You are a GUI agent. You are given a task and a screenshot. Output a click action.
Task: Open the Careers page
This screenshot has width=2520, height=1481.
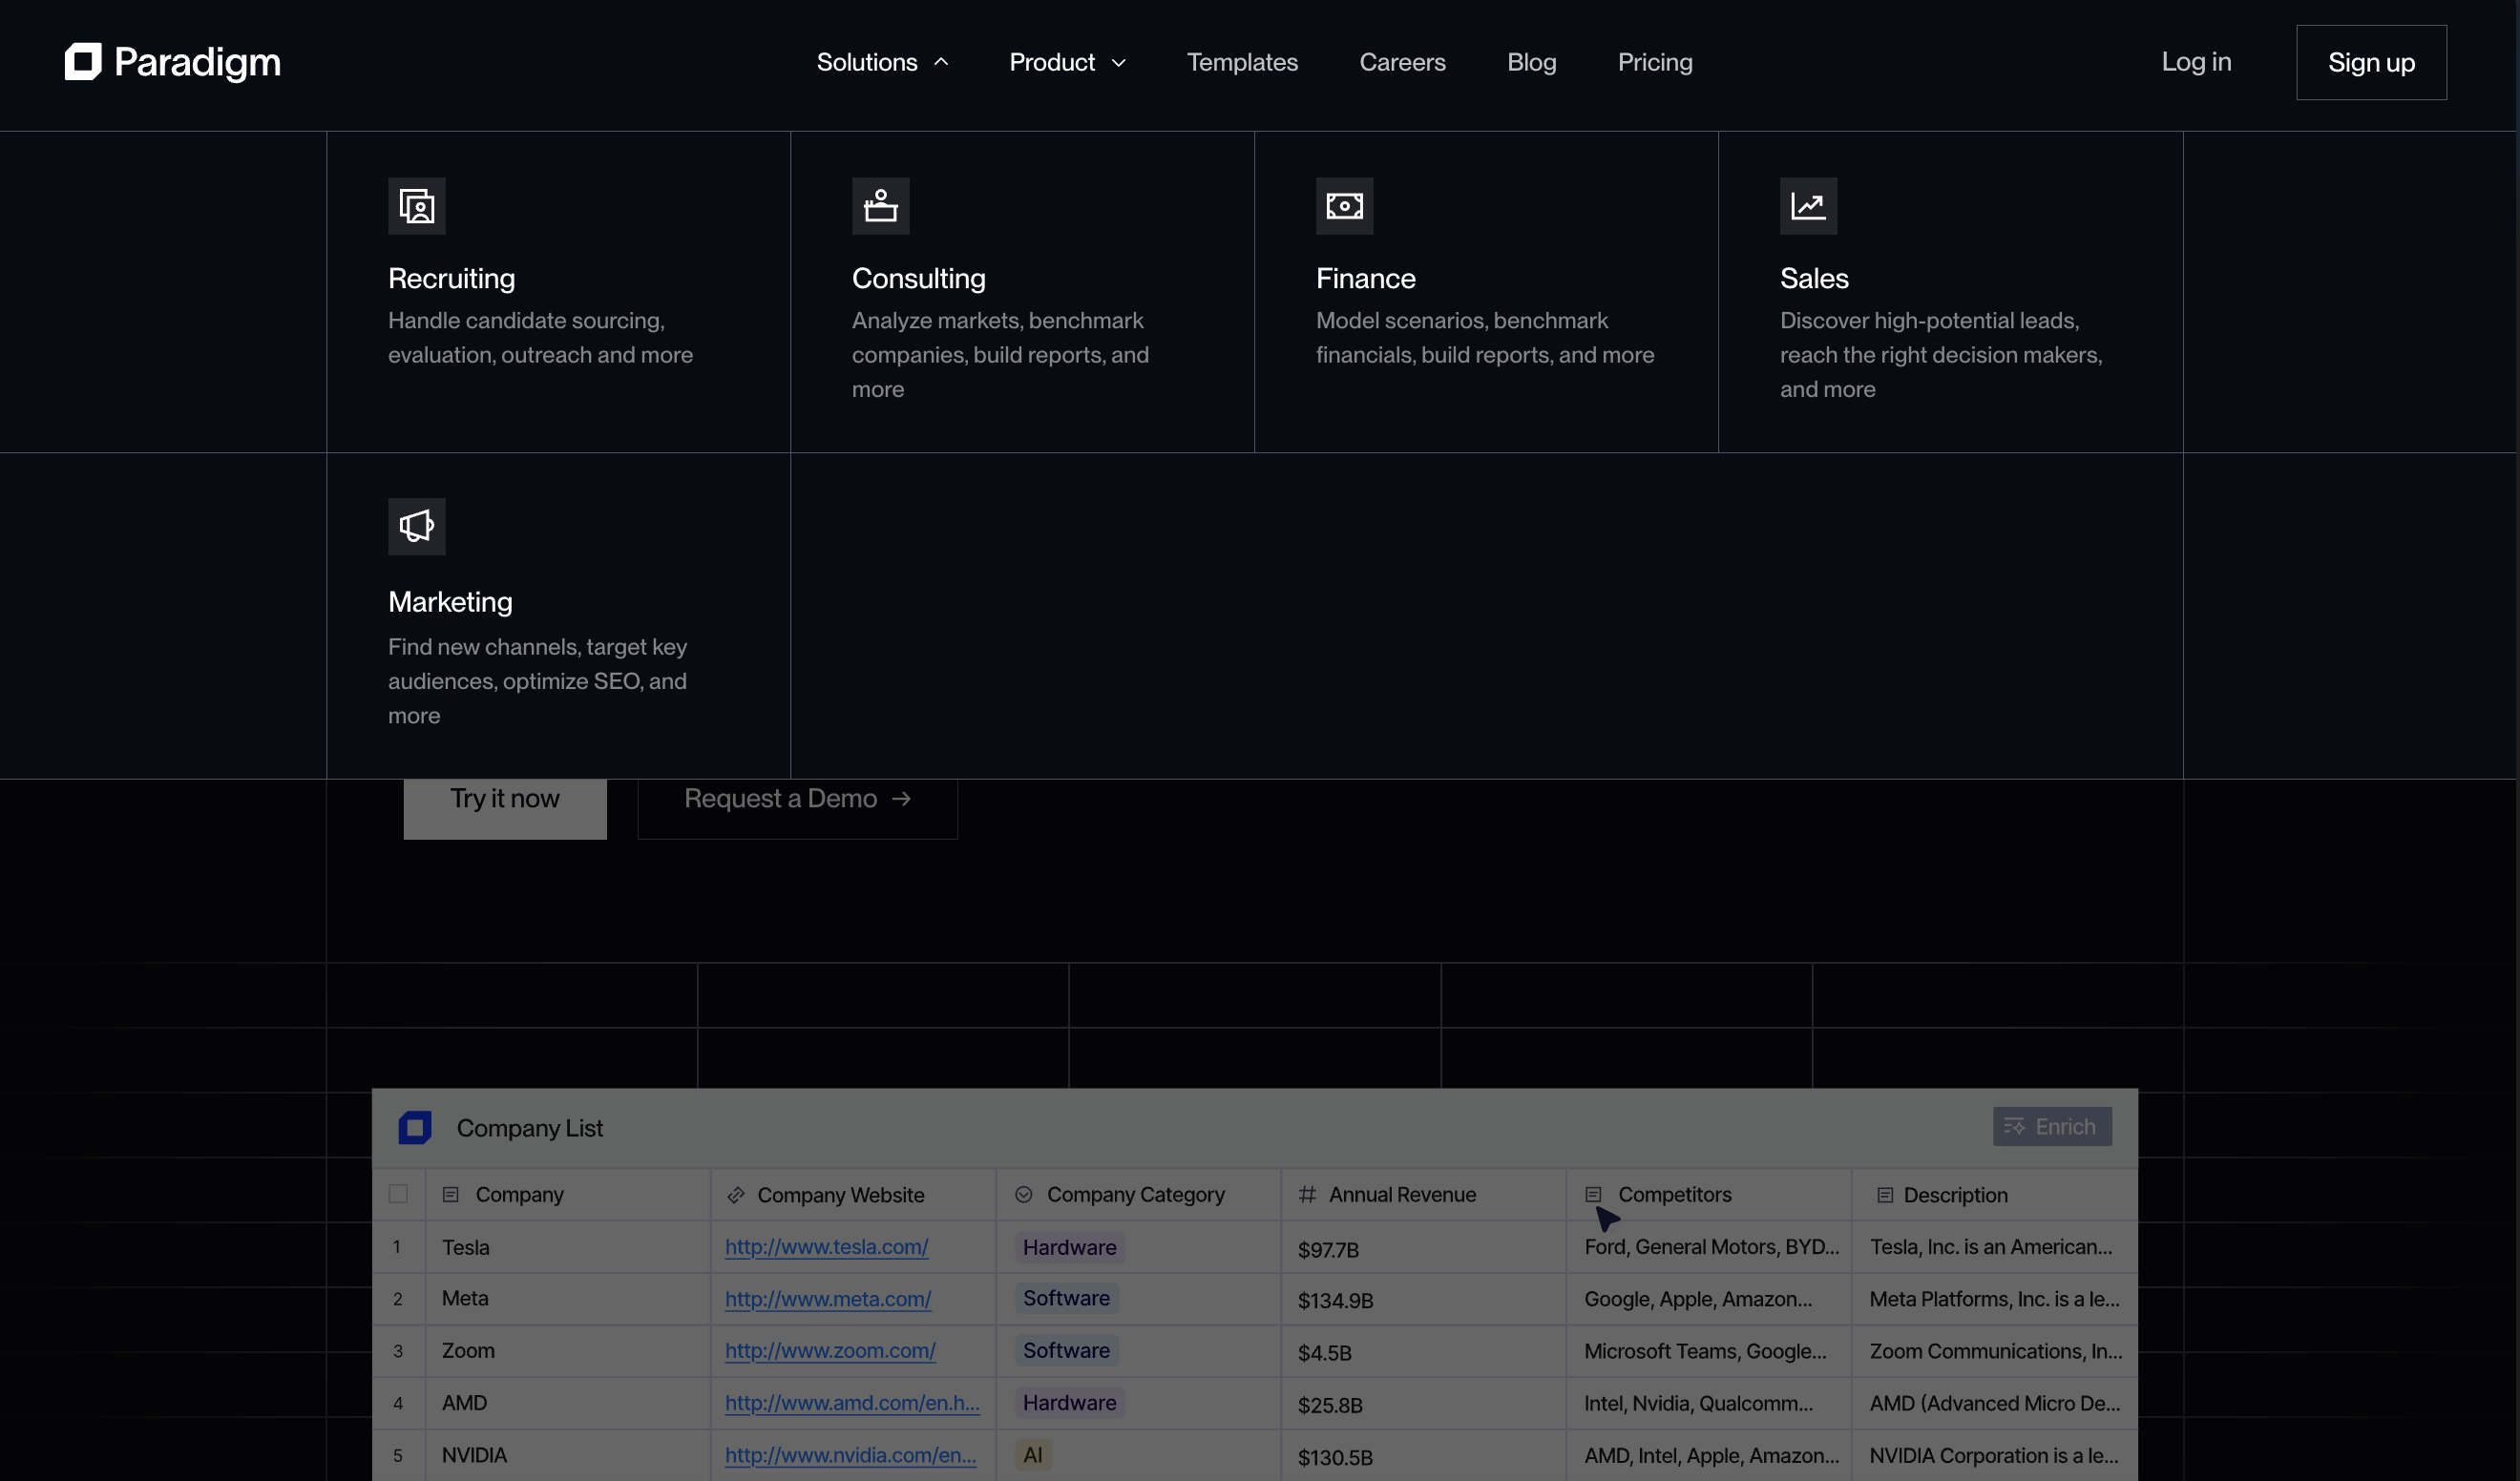click(1402, 62)
